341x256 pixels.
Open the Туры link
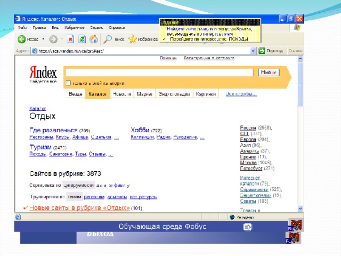[80, 154]
